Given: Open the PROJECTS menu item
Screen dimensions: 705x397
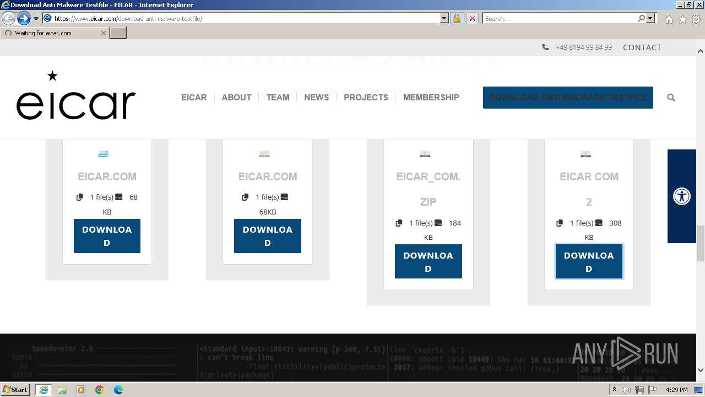Looking at the screenshot, I should 366,97.
